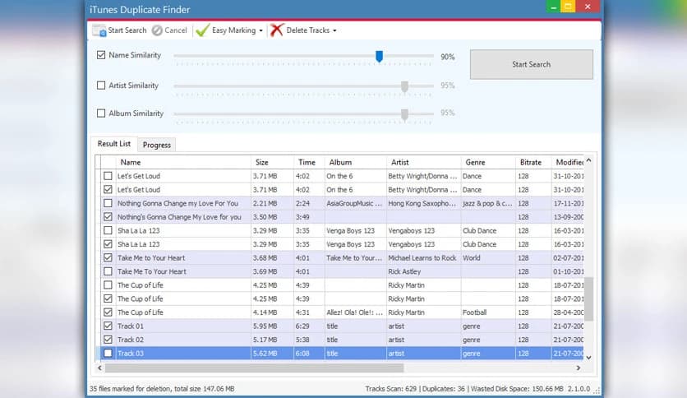Click the green Easy Marking checkmark icon

pos(202,30)
